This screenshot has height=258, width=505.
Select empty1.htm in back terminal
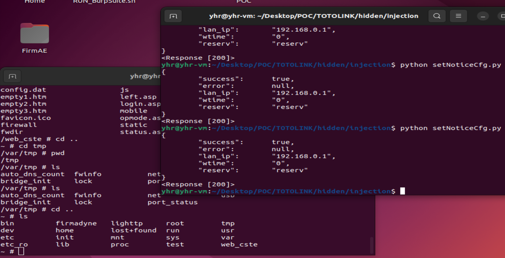23,97
